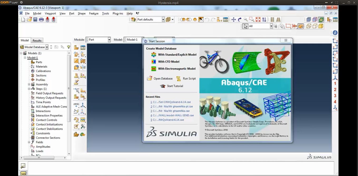Click the Pan View cross-arrows icon
The image size is (358, 176).
pyautogui.click(x=233, y=19)
